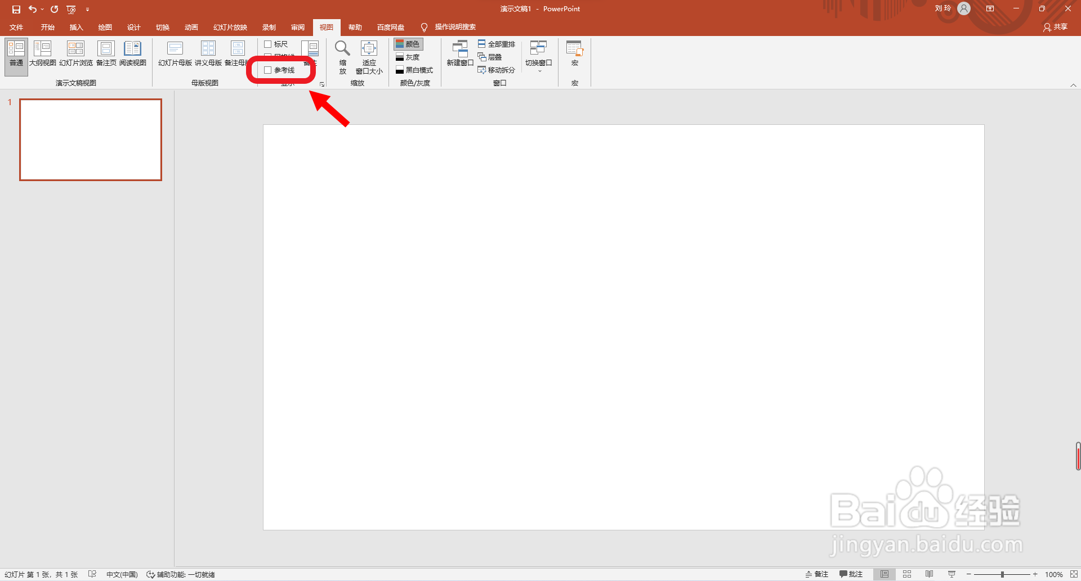Click the 缩放 zoom magnifier button

tap(342, 57)
